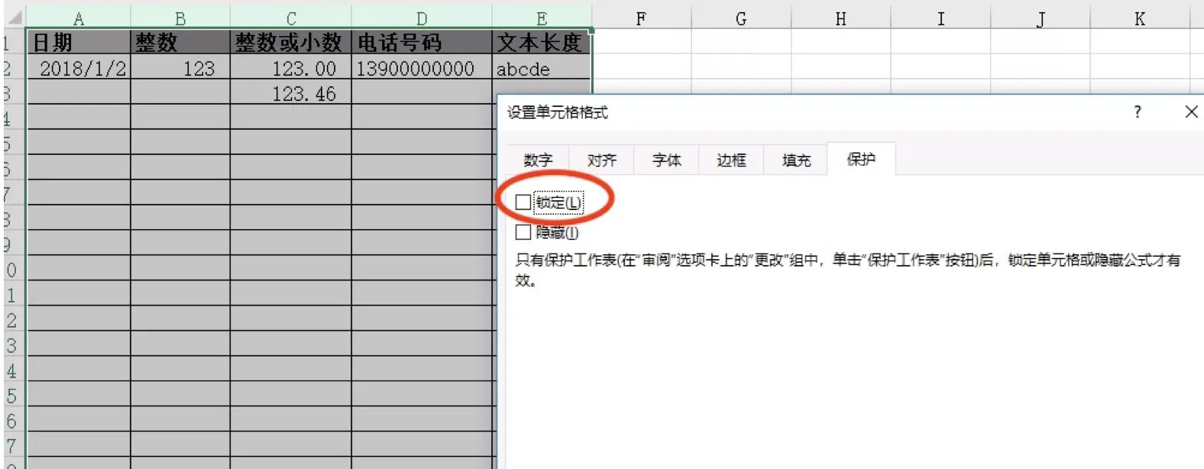Click the dialog help question mark
This screenshot has height=469, width=1204.
pos(1138,112)
